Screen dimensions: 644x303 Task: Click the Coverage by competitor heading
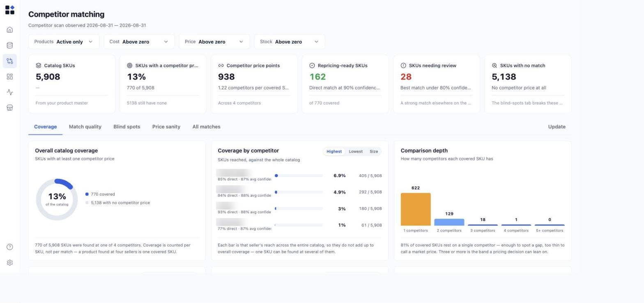click(248, 150)
